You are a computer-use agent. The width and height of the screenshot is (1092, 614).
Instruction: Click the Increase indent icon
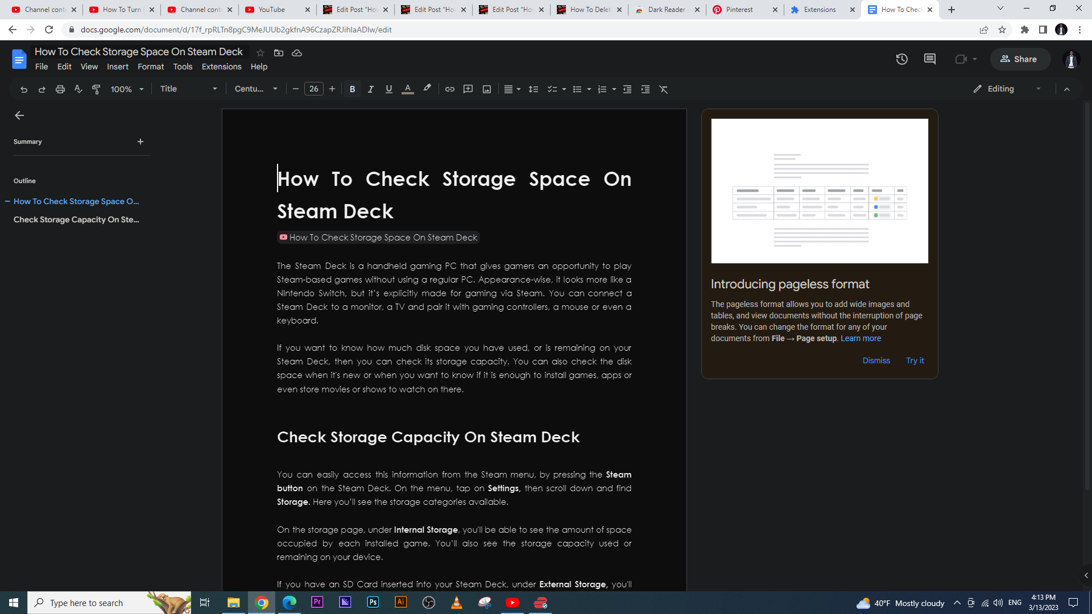645,89
